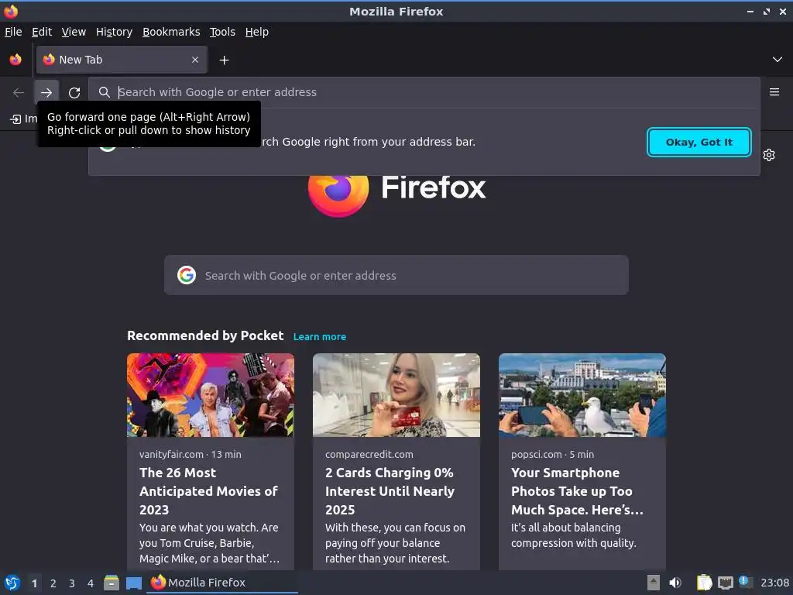
Task: Expand the list all tabs chevron
Action: coord(777,60)
